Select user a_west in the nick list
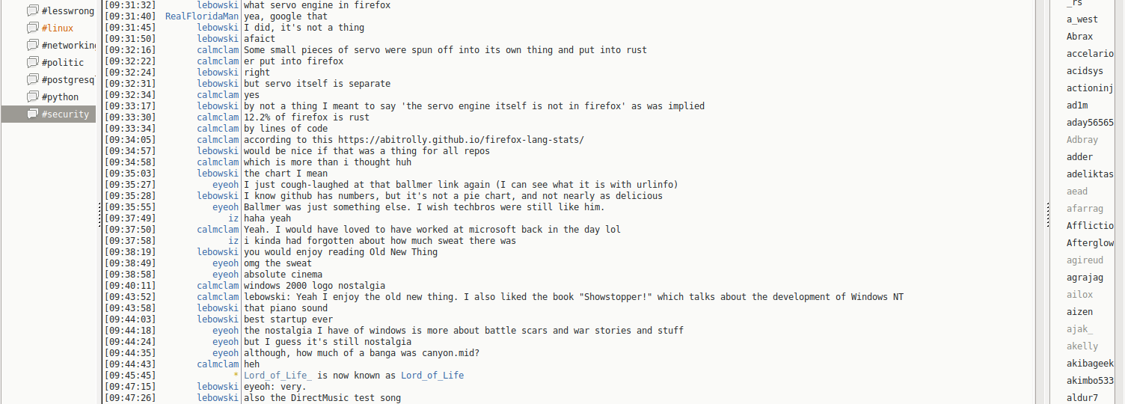This screenshot has height=404, width=1125. [x=1082, y=19]
